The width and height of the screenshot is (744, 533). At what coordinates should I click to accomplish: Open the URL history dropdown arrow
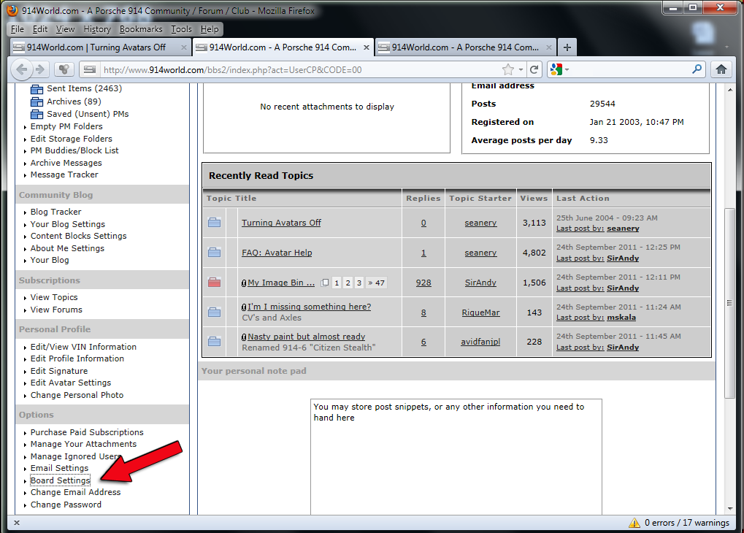[521, 70]
